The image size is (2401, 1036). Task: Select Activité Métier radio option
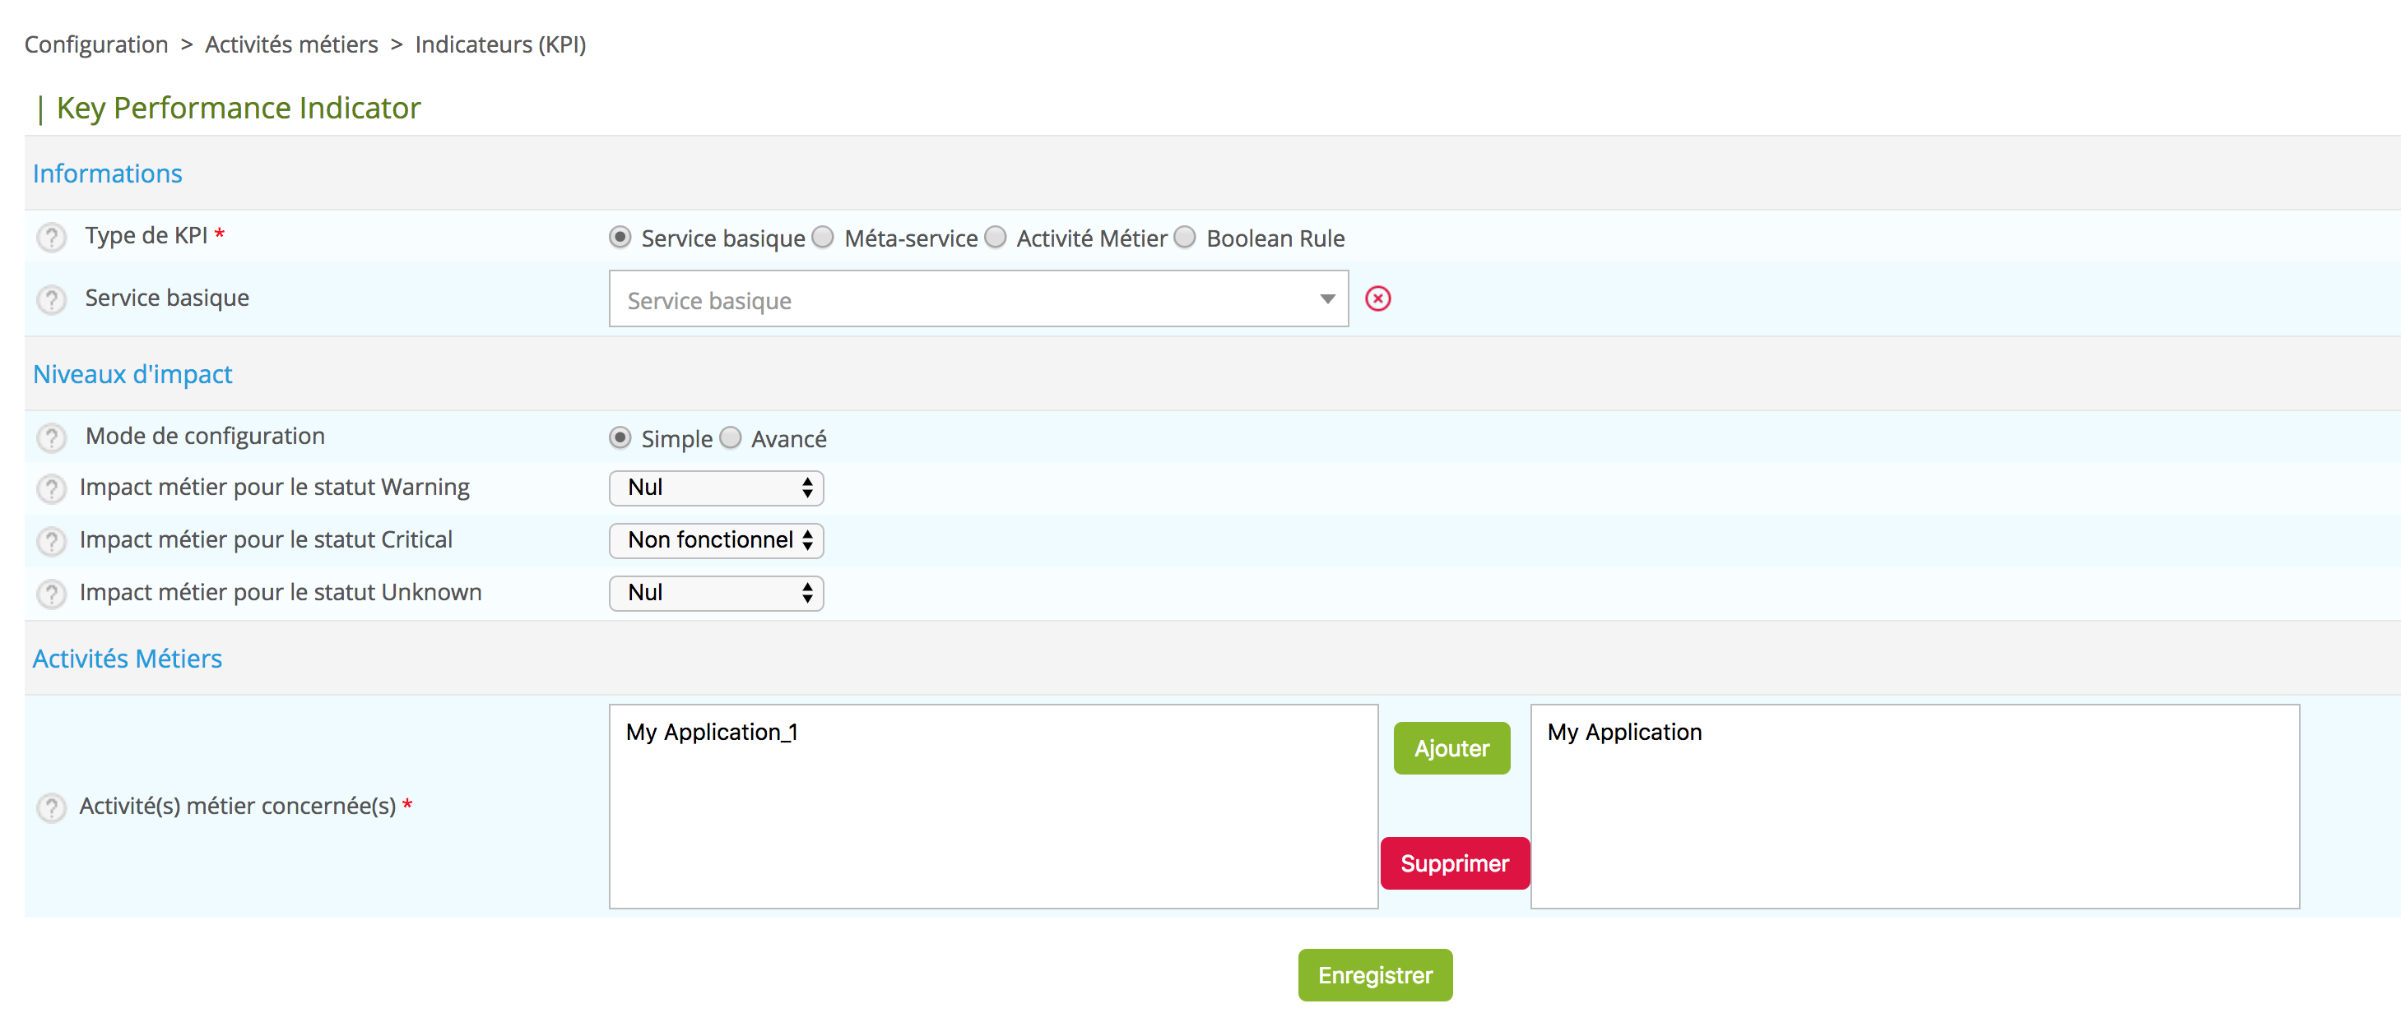[996, 238]
